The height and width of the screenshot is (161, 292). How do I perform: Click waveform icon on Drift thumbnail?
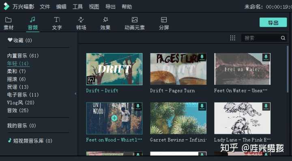point(91,80)
